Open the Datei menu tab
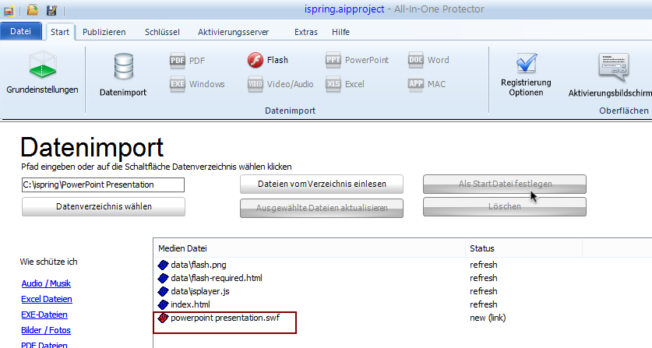 pyautogui.click(x=20, y=32)
